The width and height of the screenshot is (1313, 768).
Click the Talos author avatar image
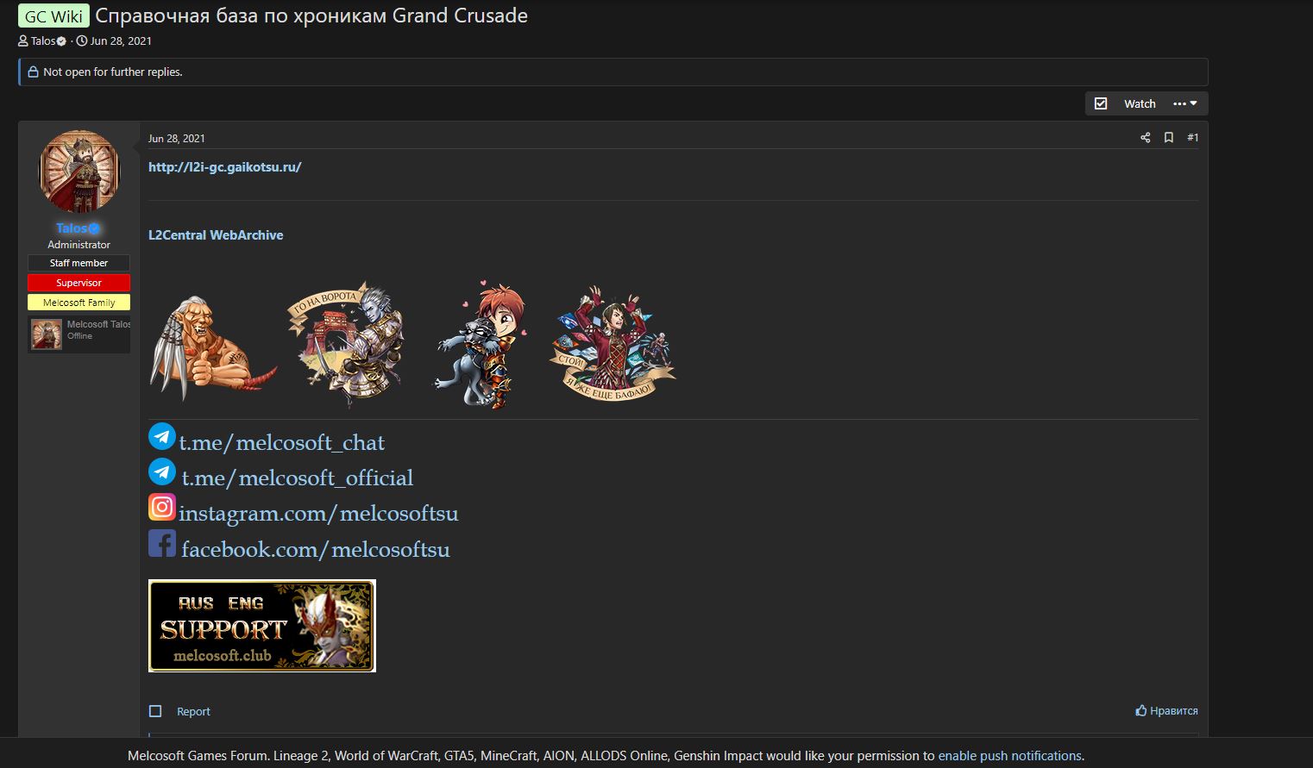79,172
